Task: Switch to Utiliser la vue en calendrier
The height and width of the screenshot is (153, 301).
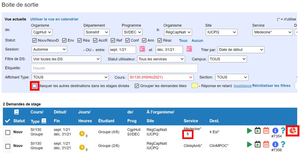Action: (x=54, y=19)
